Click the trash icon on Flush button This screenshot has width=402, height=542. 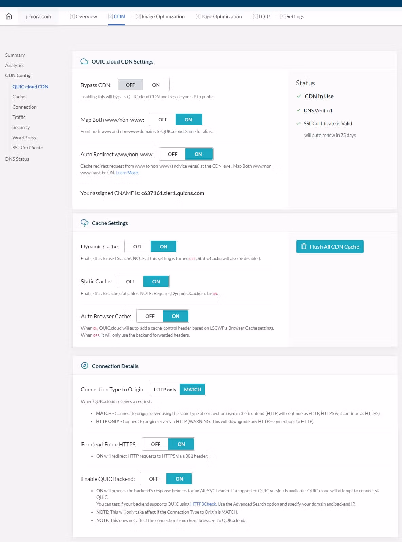pos(304,247)
